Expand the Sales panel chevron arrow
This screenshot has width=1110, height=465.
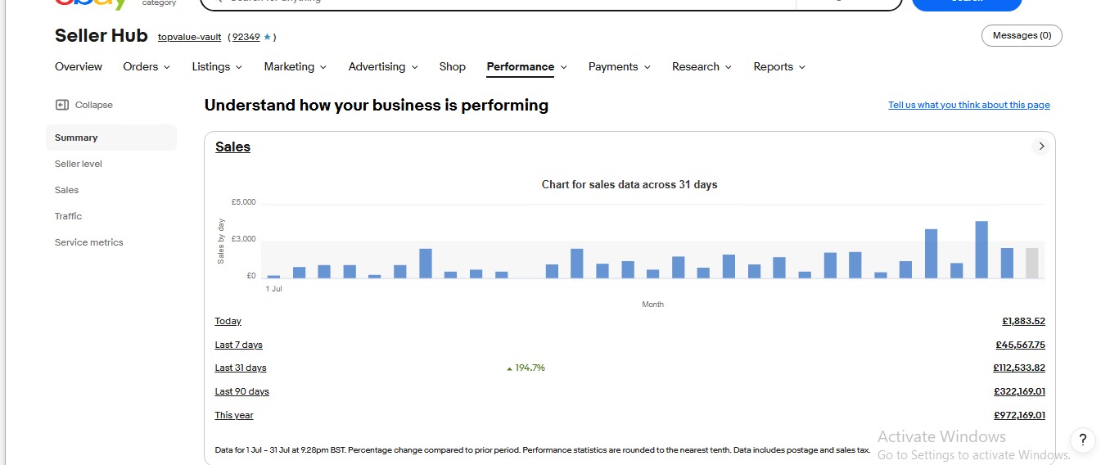[1041, 147]
